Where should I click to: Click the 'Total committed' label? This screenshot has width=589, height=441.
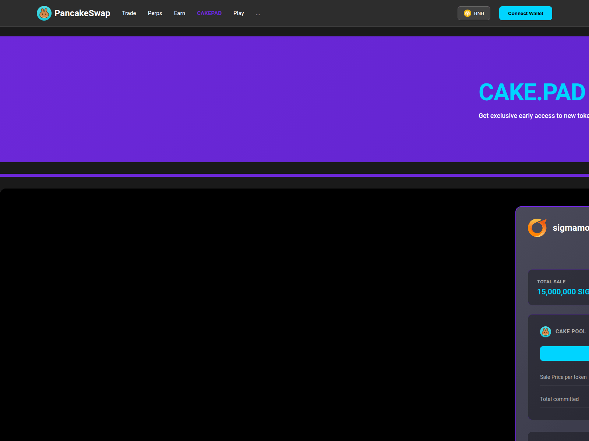559,399
